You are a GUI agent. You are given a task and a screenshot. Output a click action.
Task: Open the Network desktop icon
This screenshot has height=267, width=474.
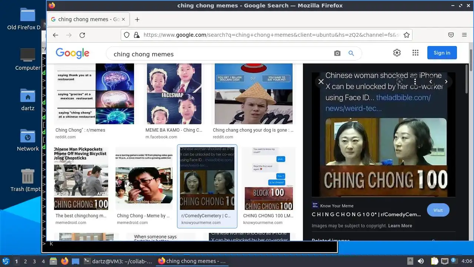click(28, 140)
